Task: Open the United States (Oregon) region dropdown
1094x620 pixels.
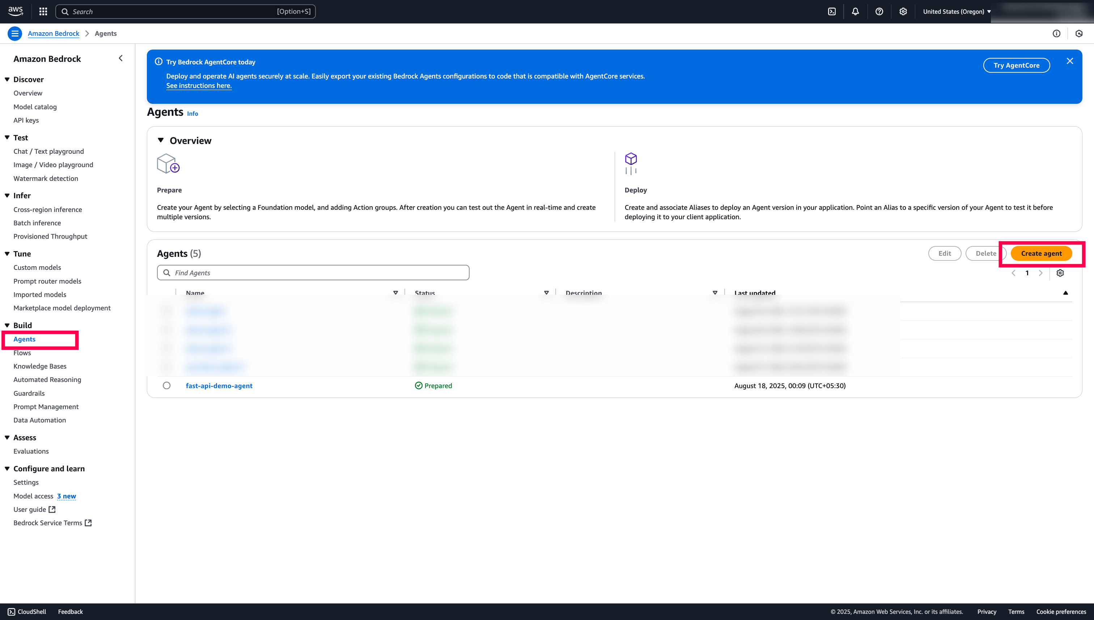Action: pyautogui.click(x=957, y=12)
